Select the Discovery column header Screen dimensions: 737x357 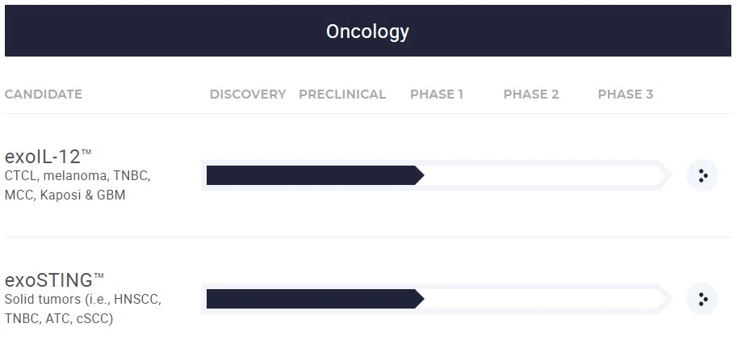248,94
